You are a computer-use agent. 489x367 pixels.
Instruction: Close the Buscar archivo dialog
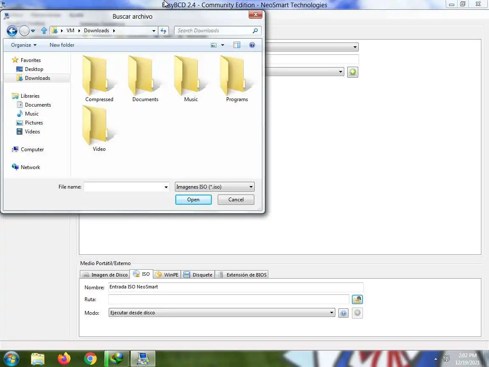(256, 15)
